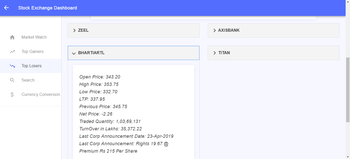
Task: Click the Currency Conversion dollar icon
Action: click(x=12, y=95)
